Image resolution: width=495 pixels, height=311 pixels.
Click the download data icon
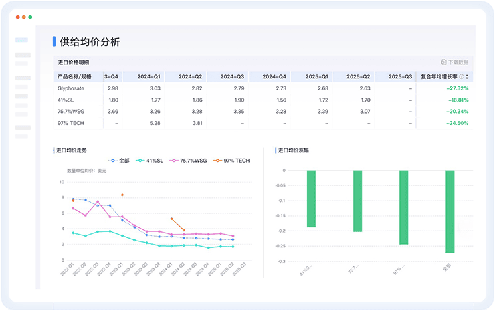(x=443, y=62)
